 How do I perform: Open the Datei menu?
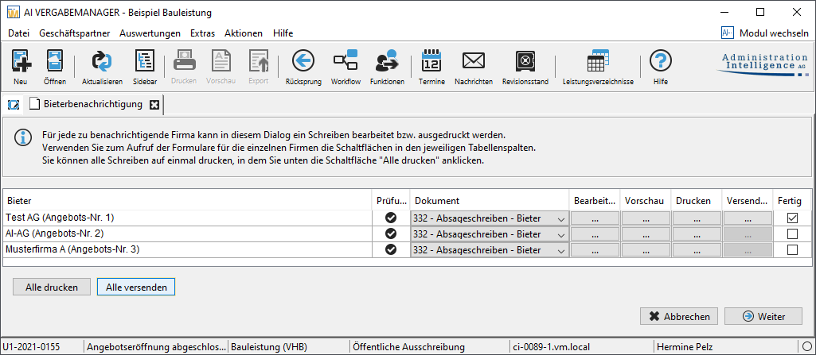point(19,33)
